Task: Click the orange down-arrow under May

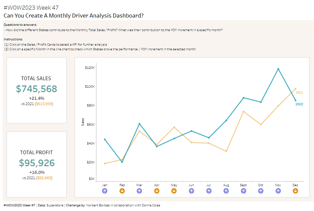Action: [x=174, y=191]
